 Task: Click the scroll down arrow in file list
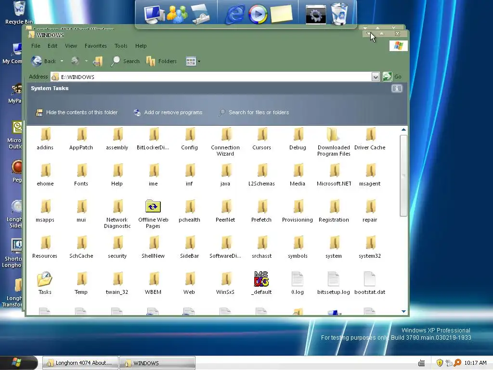click(404, 311)
